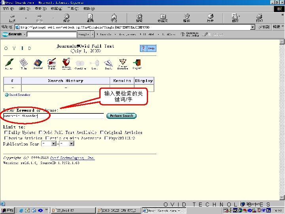Check Articles with Abstracts box
This screenshot has width=285, height=214.
click(x=47, y=138)
